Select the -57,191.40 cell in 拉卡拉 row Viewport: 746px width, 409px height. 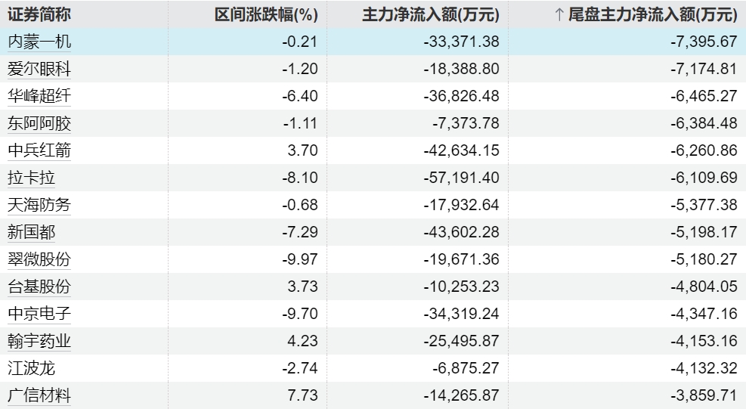462,178
